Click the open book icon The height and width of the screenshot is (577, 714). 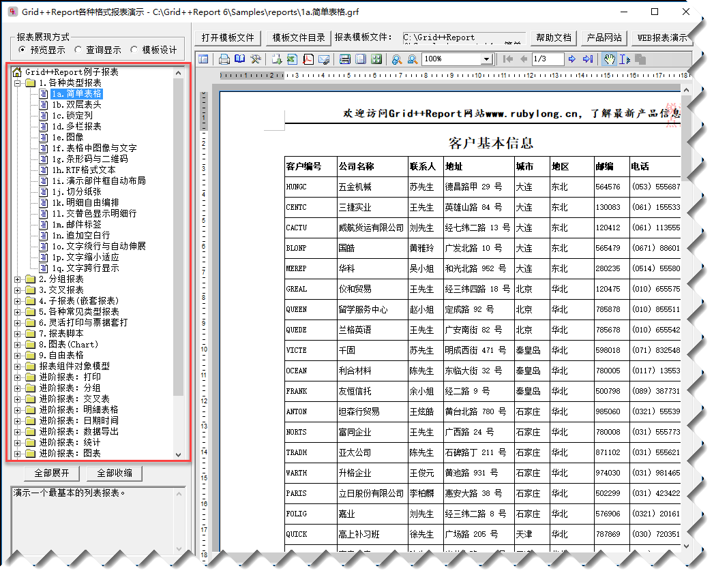click(x=239, y=59)
